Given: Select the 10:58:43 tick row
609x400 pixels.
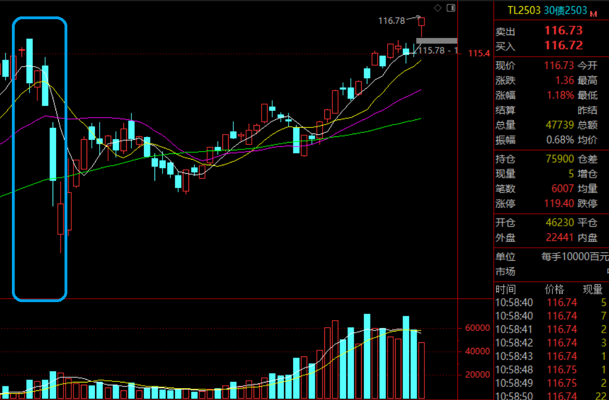Looking at the screenshot, I should [551, 356].
